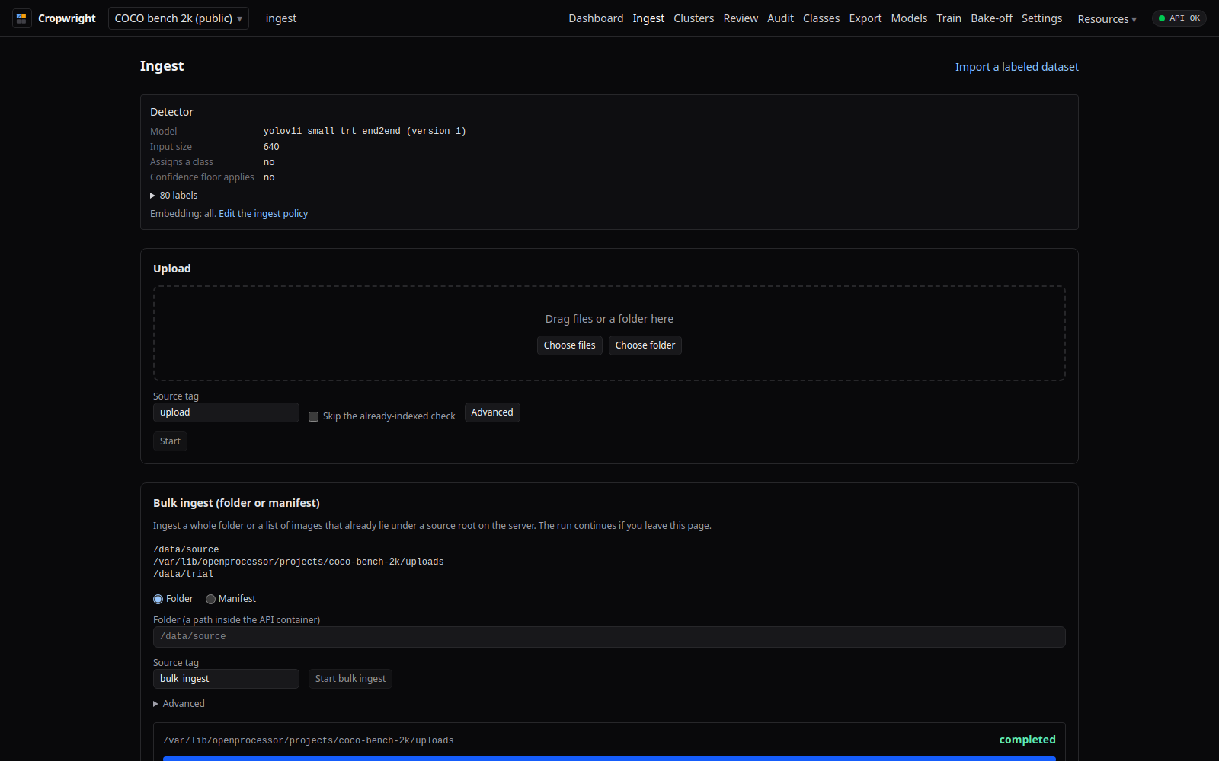The width and height of the screenshot is (1219, 761).
Task: Select the Manifest radio option
Action: point(210,600)
